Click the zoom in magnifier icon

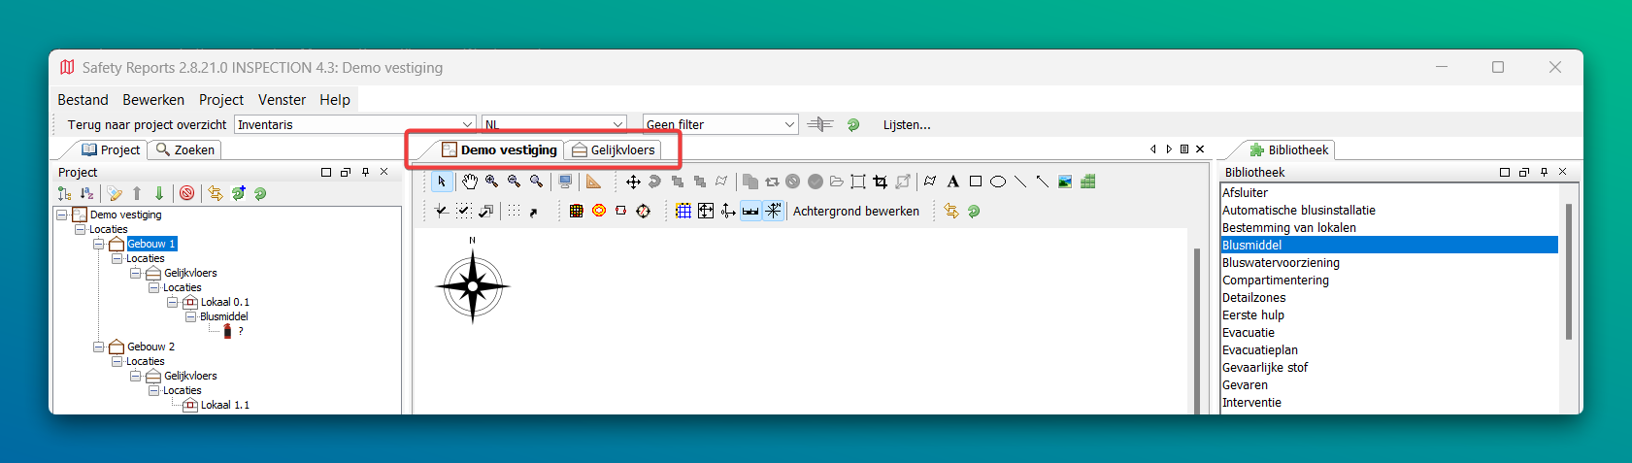tap(492, 182)
